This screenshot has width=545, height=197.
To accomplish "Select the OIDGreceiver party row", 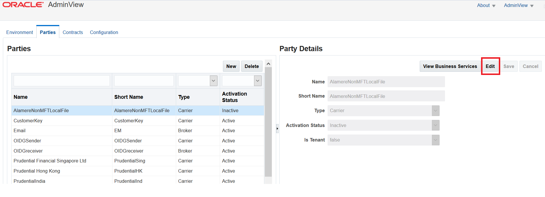I will click(138, 151).
